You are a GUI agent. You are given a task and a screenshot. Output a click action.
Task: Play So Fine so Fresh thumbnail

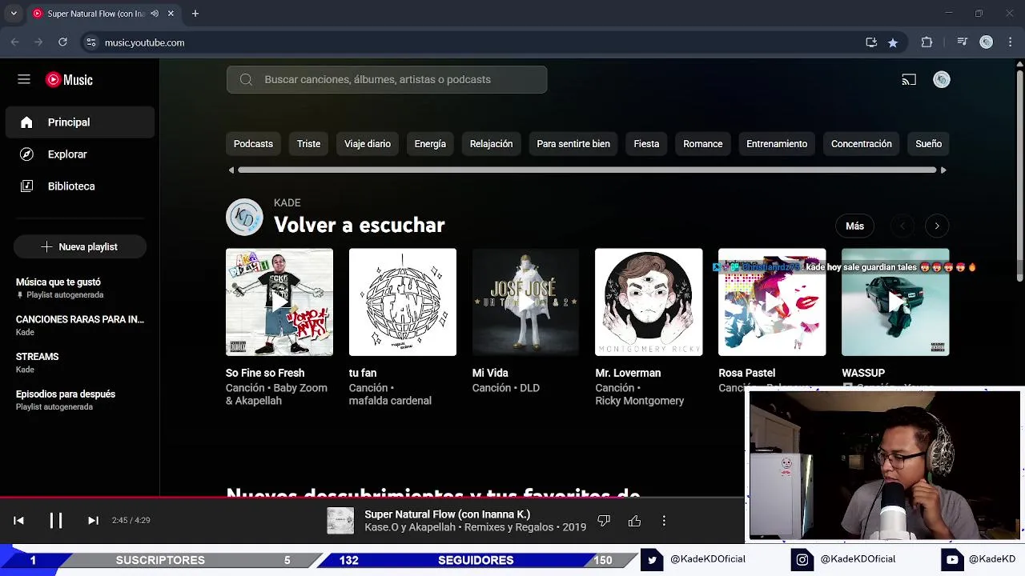pyautogui.click(x=279, y=302)
